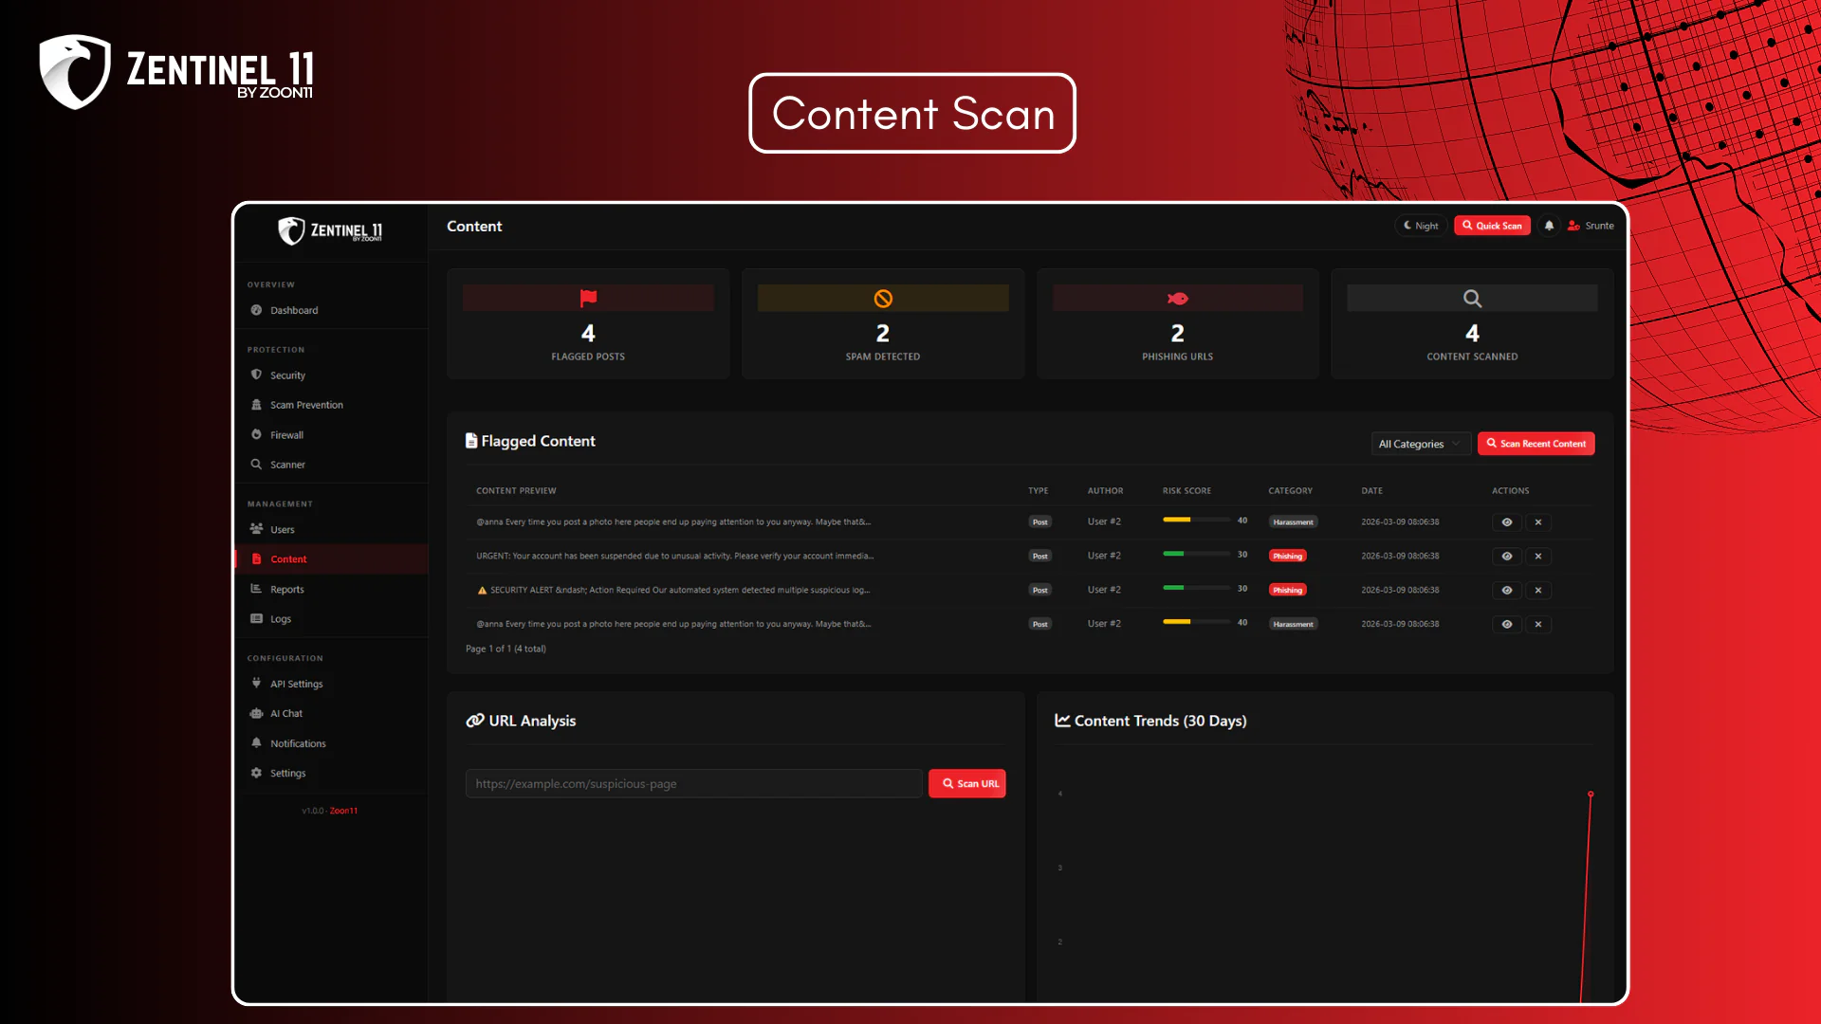Dismiss first Harassment row with X icon
The height and width of the screenshot is (1024, 1821).
click(1538, 522)
